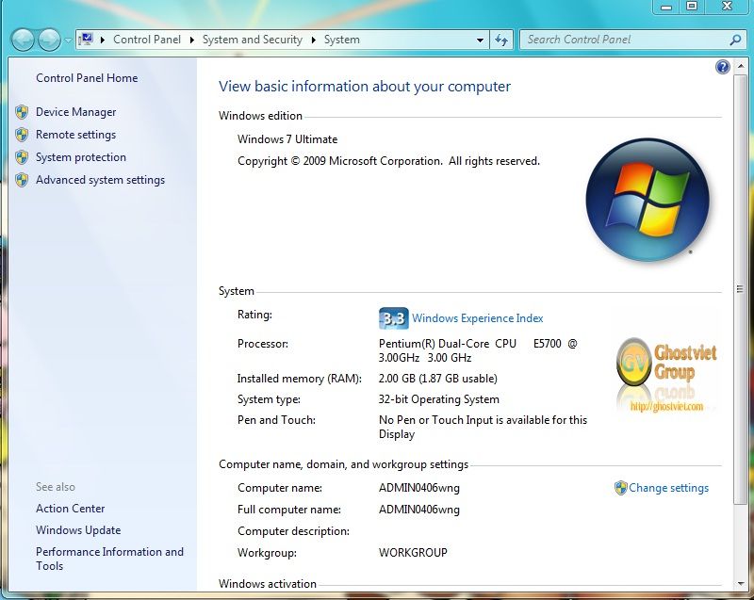Select System breadcrumb
Image resolution: width=754 pixels, height=600 pixels.
coord(341,40)
